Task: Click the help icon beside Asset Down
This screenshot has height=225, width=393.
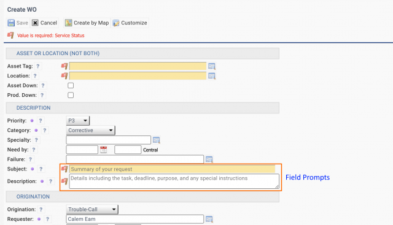Action: tap(43, 86)
